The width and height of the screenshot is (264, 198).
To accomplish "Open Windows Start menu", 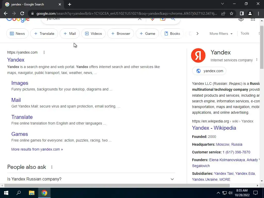I will [6, 193].
